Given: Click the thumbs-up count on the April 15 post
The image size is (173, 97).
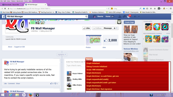Looking at the screenshot, I should coord(52,84).
